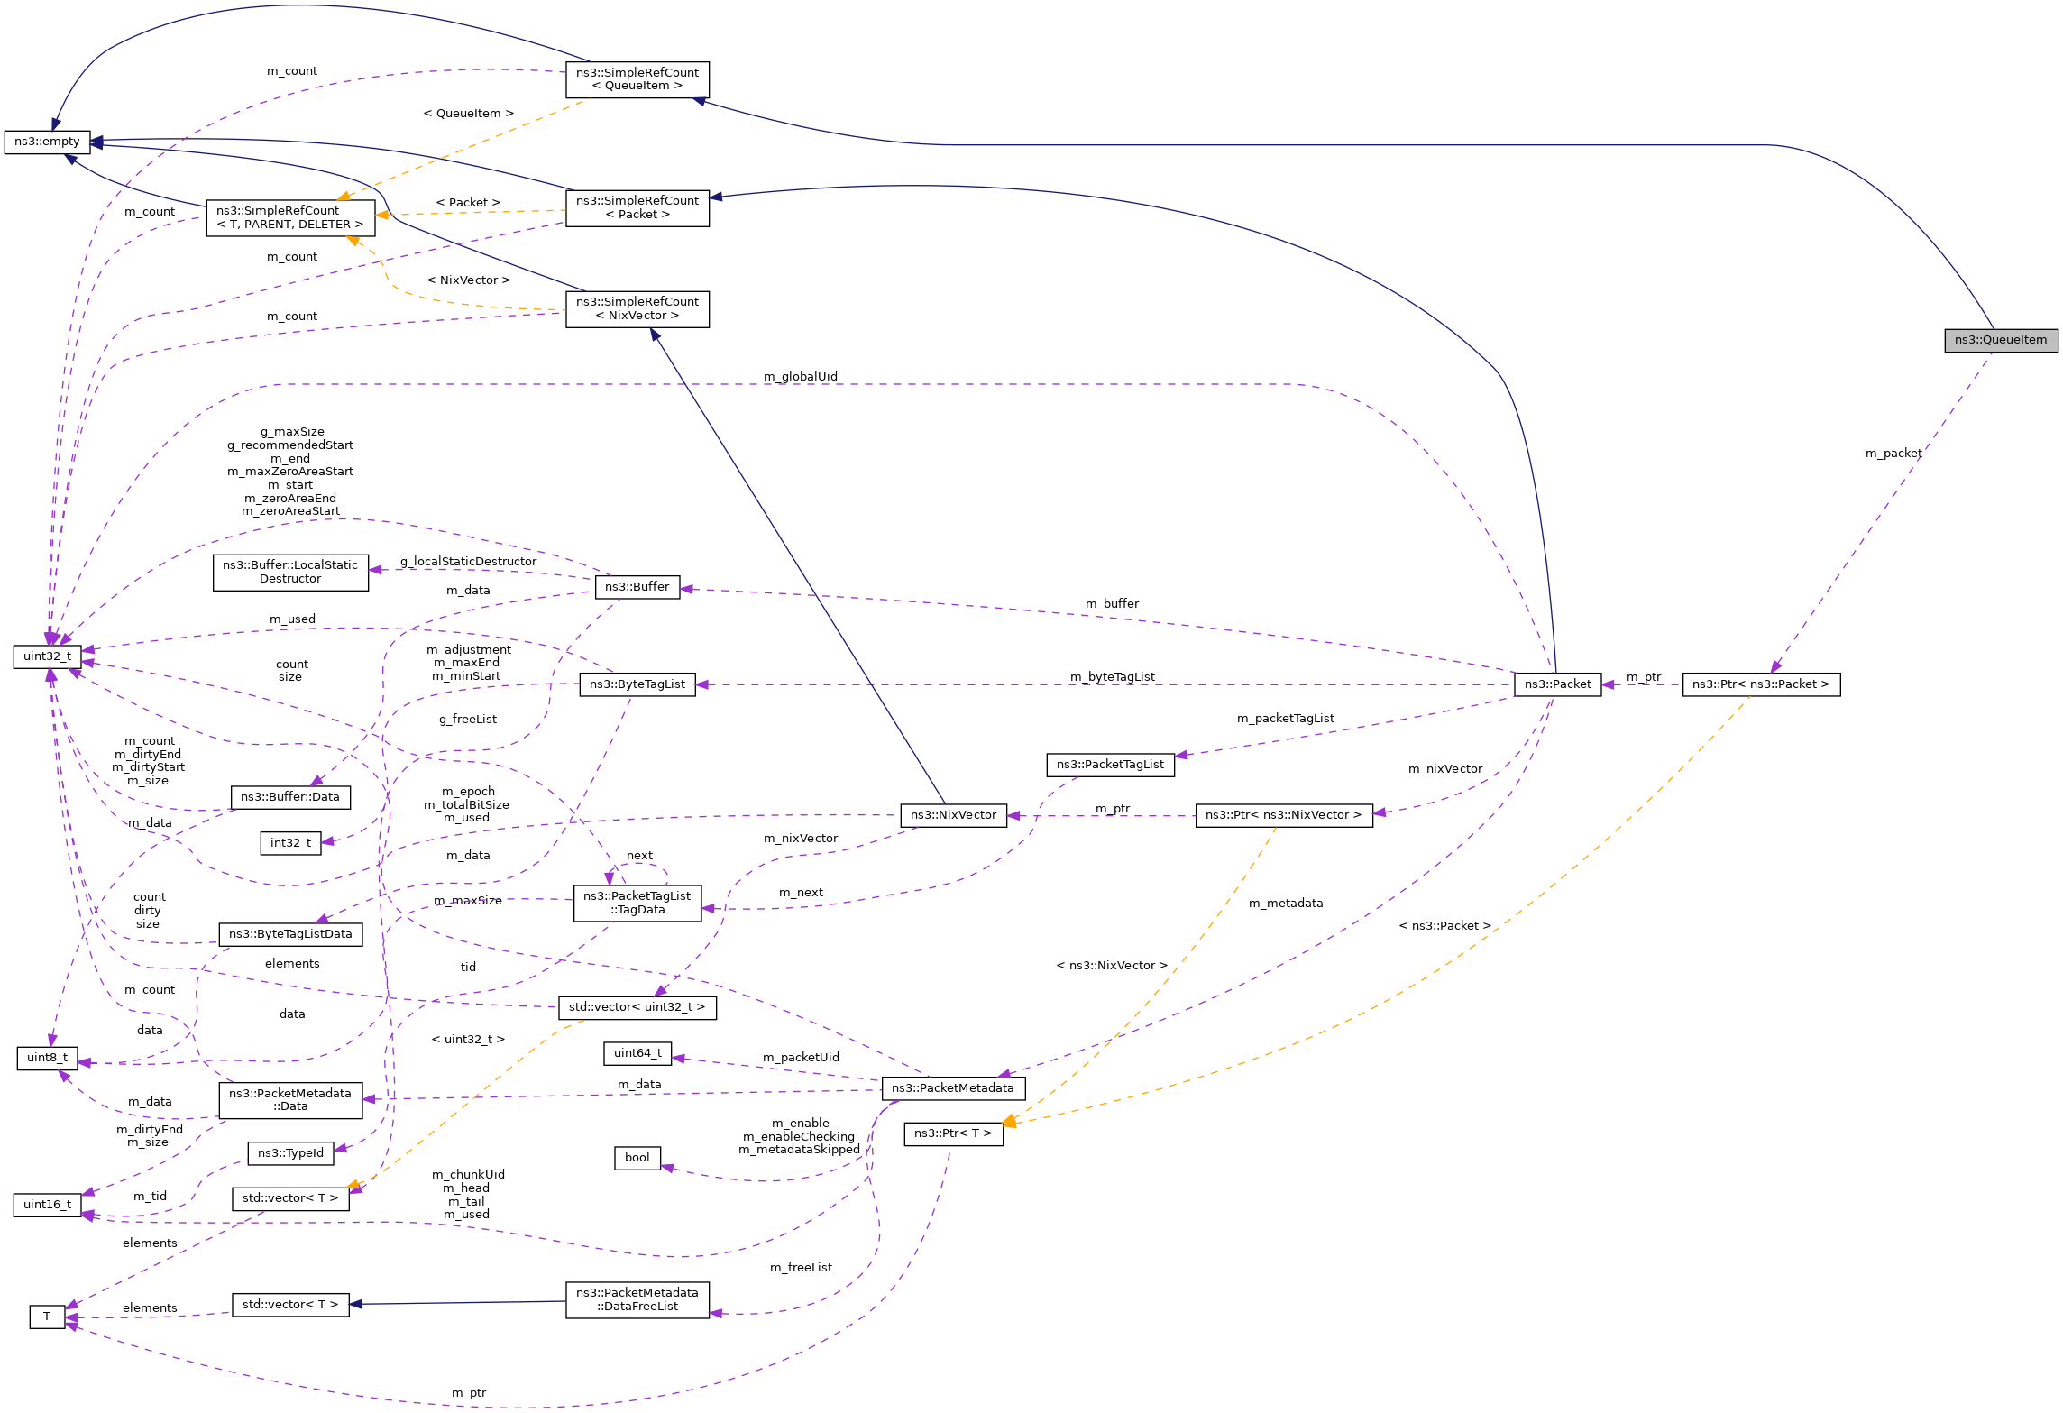Image resolution: width=2063 pixels, height=1413 pixels.
Task: Click the std::vector< T > node pointed at by < uint32_t >
Action: 290,1198
